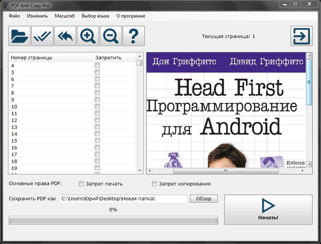
Task: Click preview horizontal scrollbar left arrow
Action: pyautogui.click(x=150, y=171)
